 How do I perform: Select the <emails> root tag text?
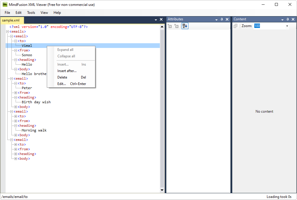(18, 31)
